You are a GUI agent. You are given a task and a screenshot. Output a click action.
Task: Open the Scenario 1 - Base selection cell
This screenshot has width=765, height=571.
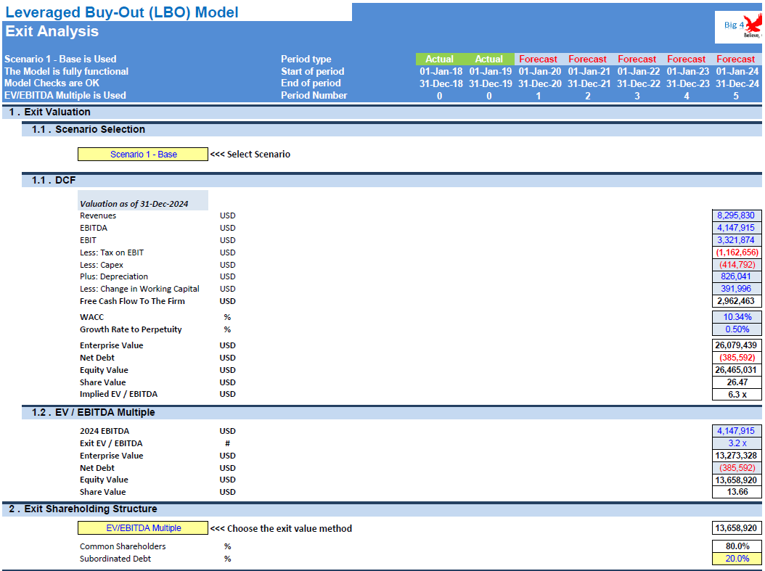(143, 154)
